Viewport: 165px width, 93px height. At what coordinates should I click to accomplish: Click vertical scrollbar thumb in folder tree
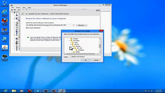(100, 46)
